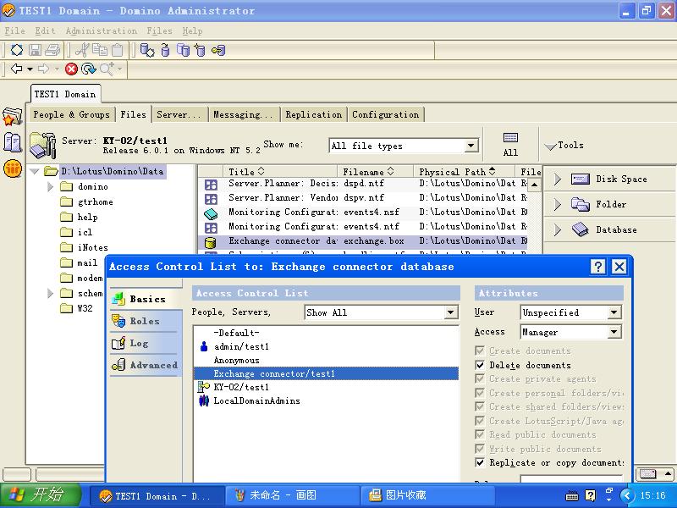The width and height of the screenshot is (677, 508).
Task: Select LocalDomainAdmins in access list
Action: coord(256,400)
